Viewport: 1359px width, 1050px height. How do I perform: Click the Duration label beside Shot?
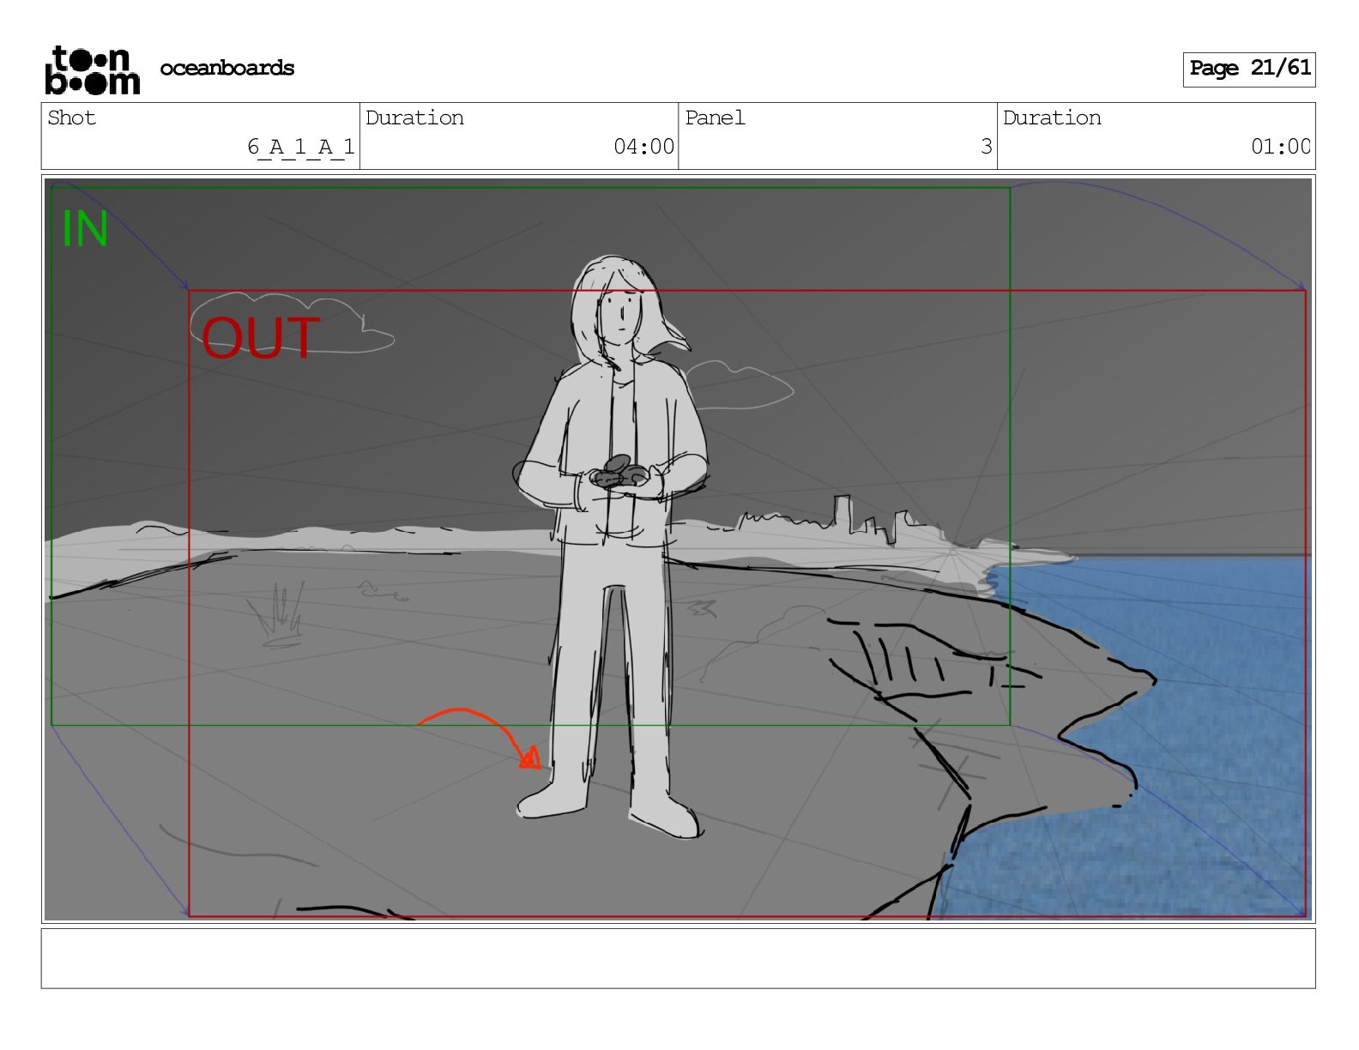click(415, 118)
